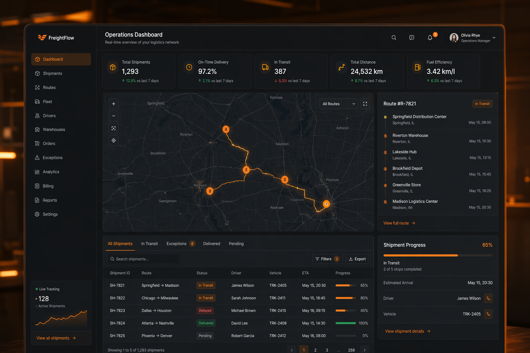Screen dimensions: 530x353
Task: Click the map marker near Madison
Action: (209, 191)
